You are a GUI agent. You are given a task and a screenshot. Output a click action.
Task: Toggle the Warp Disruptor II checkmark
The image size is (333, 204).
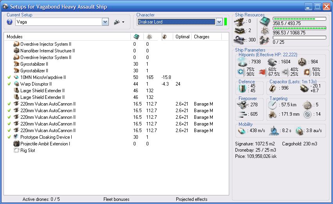pos(9,84)
